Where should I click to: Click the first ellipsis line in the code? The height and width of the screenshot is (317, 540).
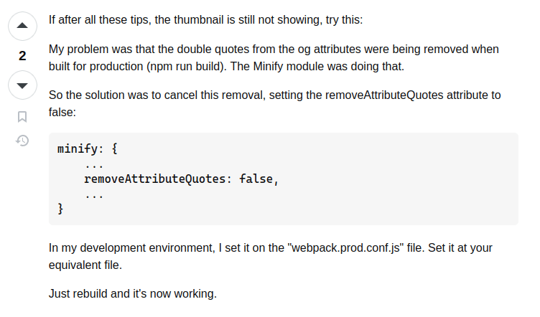(x=94, y=164)
